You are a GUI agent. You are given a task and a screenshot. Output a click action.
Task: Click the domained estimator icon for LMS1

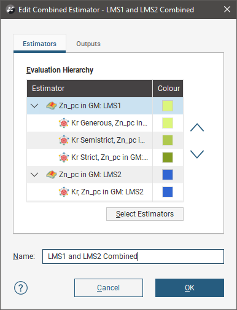click(52, 106)
